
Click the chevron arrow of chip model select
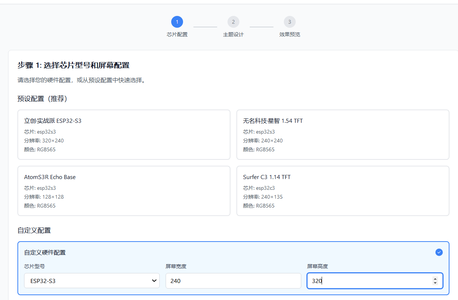tap(154, 281)
